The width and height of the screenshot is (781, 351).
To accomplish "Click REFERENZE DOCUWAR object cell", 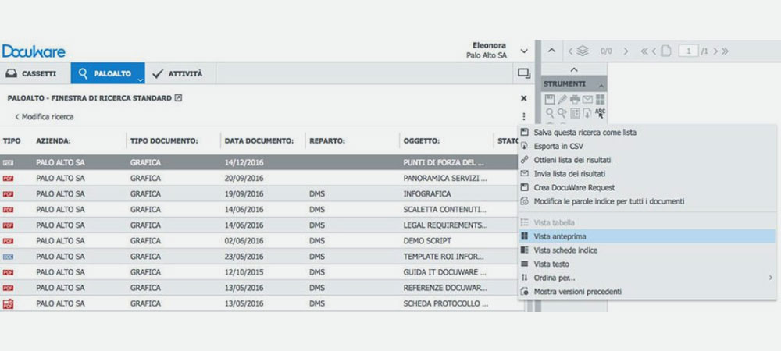I will (445, 288).
